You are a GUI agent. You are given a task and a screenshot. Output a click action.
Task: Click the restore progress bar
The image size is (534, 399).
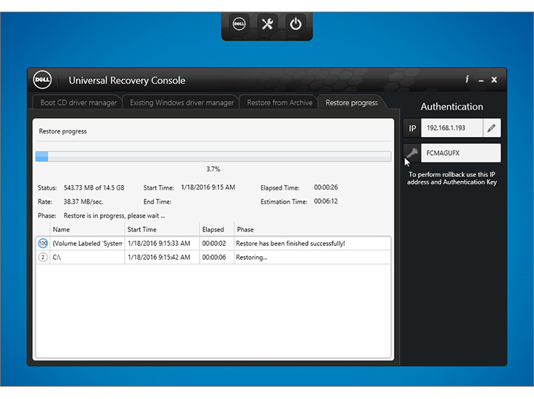pos(213,156)
